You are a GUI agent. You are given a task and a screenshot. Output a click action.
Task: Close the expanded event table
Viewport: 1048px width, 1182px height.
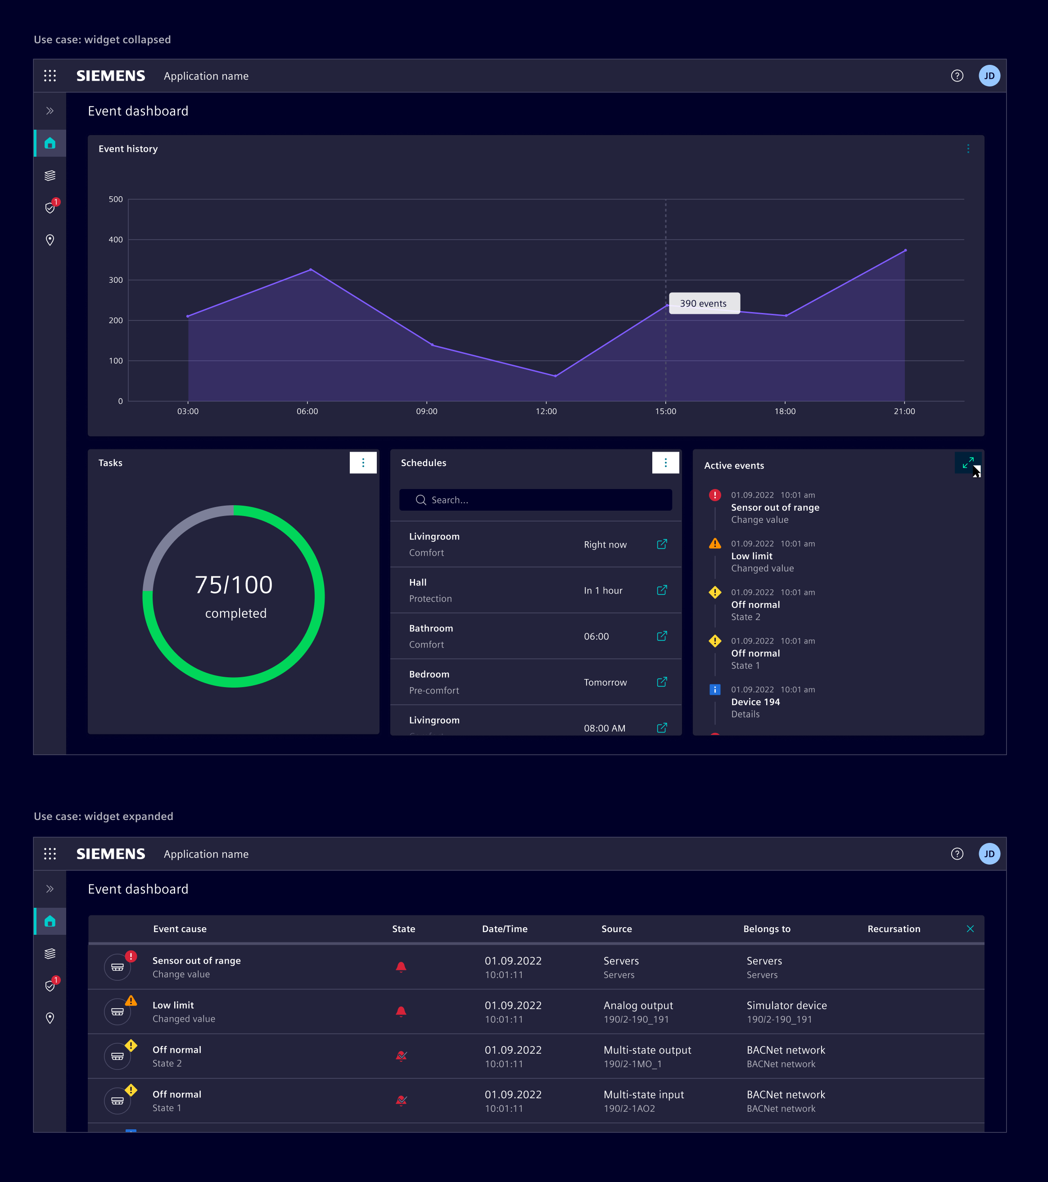971,929
